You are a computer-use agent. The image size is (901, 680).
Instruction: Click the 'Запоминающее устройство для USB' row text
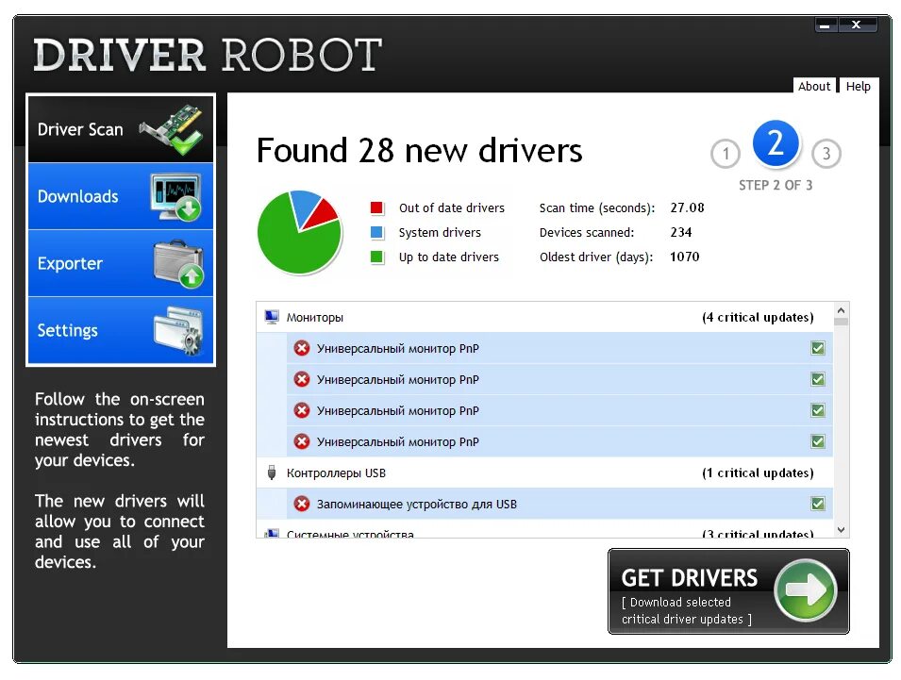point(417,504)
